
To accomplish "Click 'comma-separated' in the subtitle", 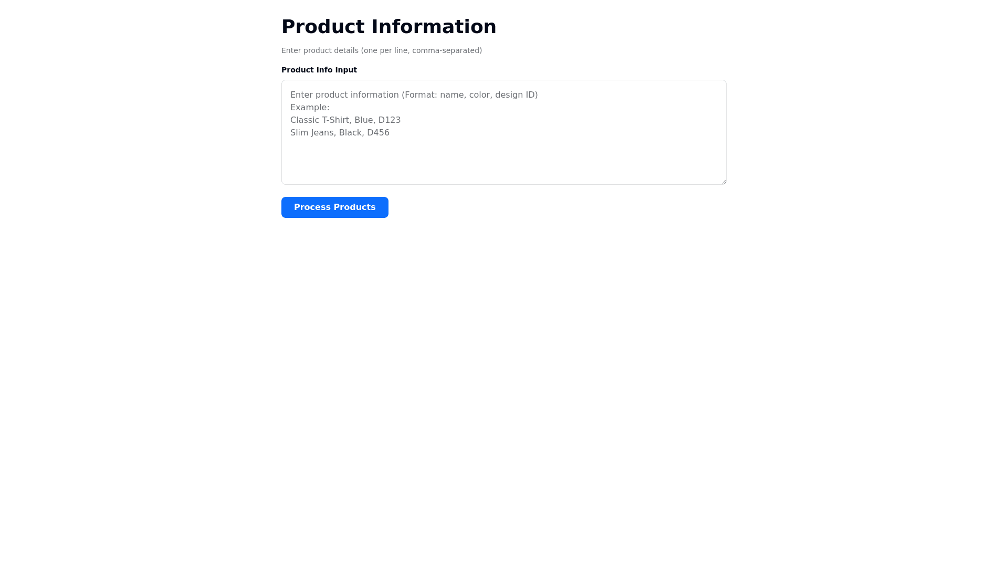I will click(x=447, y=50).
